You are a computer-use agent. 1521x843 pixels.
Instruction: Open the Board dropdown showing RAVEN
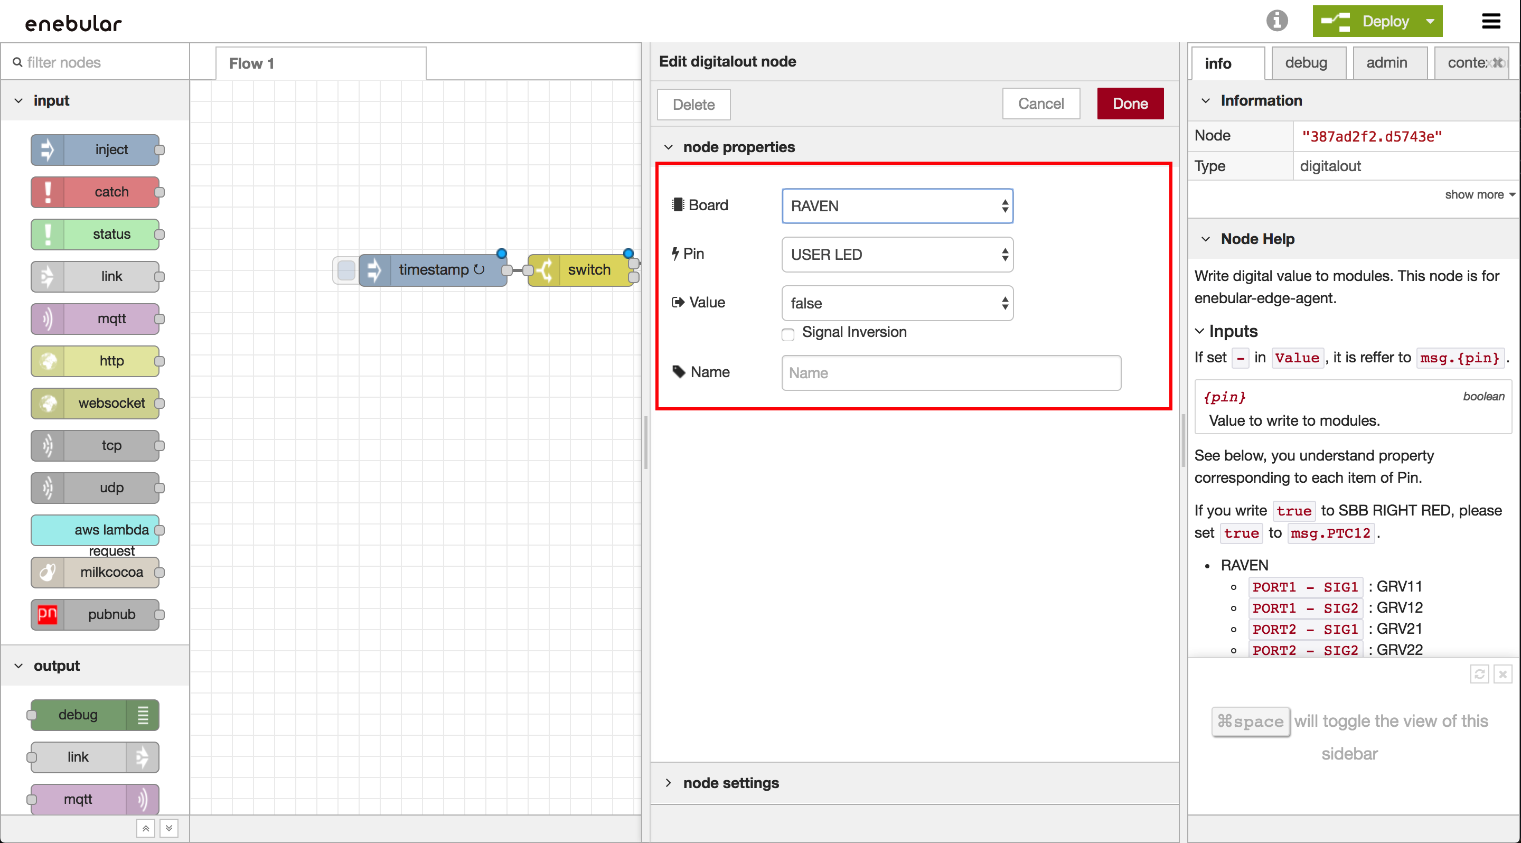coord(897,206)
